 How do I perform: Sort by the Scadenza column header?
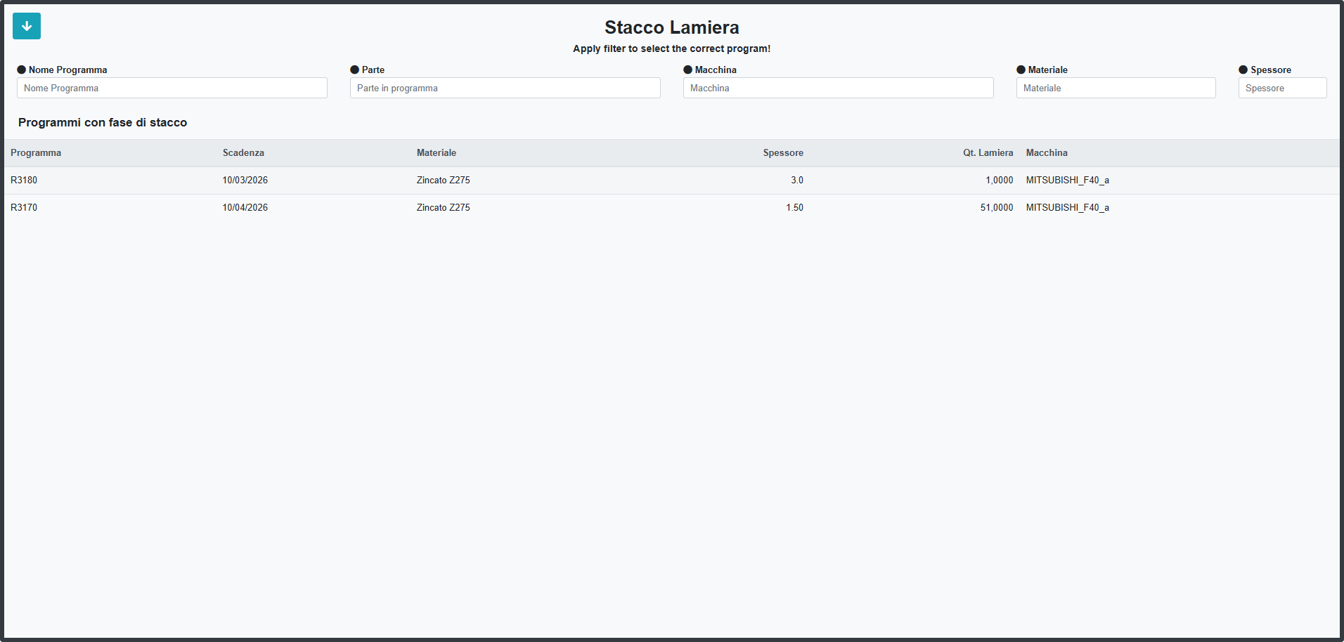click(x=243, y=152)
